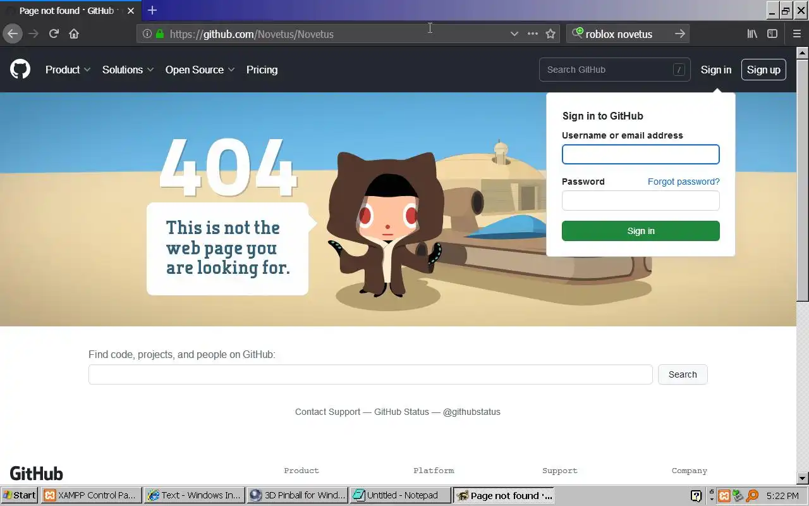Click the page Search button
The height and width of the screenshot is (506, 809).
[683, 374]
